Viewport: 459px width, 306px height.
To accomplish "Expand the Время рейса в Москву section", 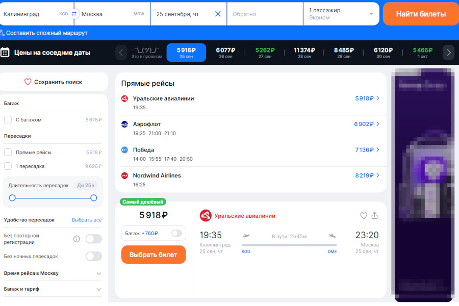I will tap(98, 273).
